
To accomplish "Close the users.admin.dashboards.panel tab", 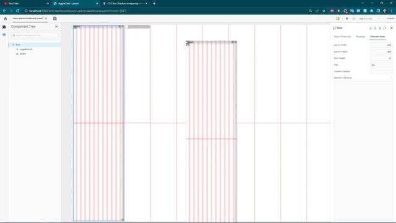I will [46, 19].
